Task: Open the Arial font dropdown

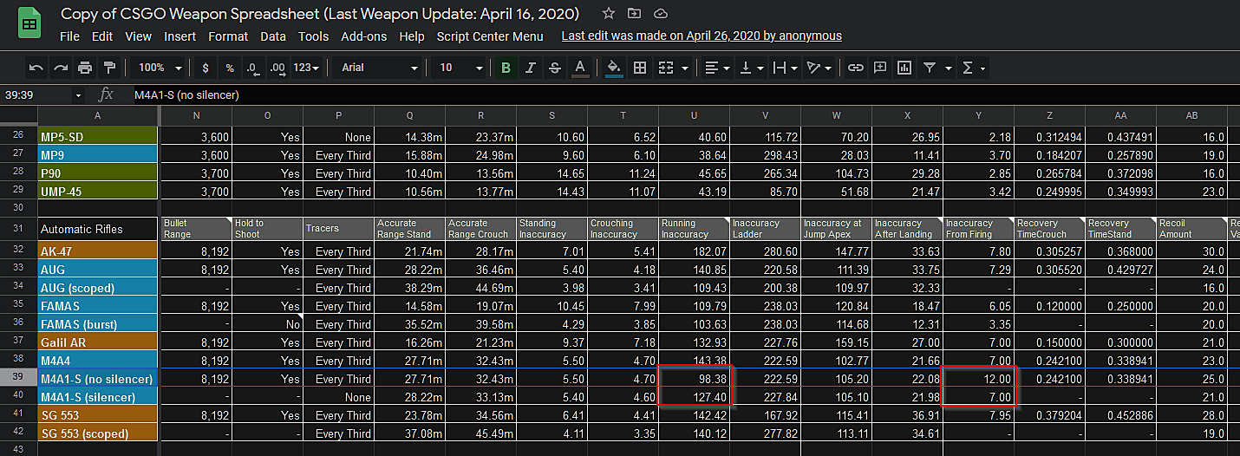Action: [x=379, y=68]
